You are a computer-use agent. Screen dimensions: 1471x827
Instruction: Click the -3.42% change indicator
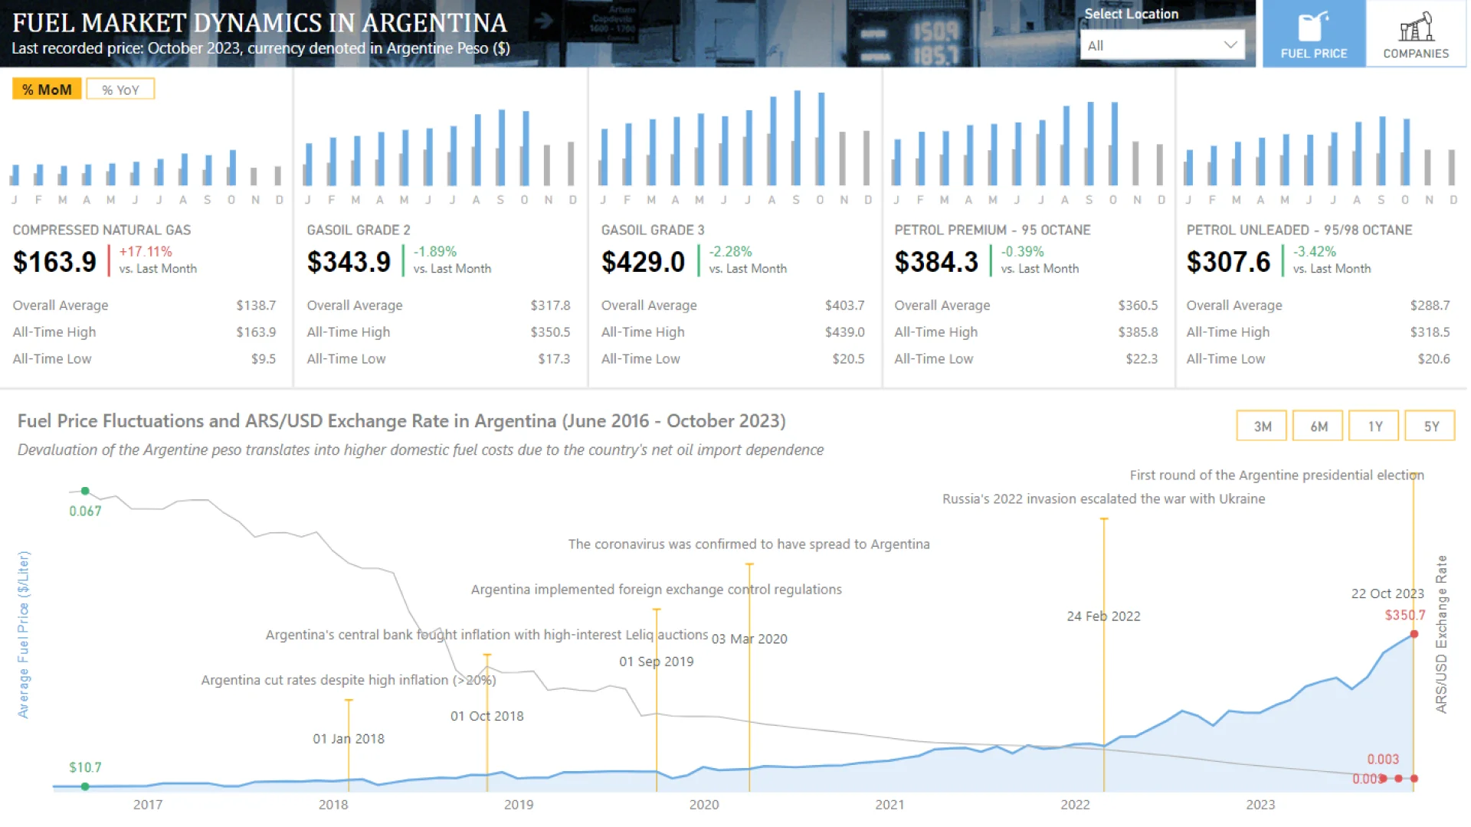[1314, 251]
